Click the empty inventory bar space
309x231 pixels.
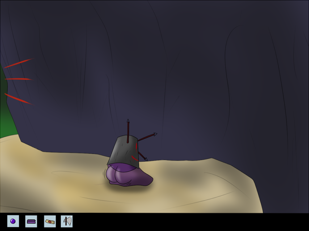[185, 222]
